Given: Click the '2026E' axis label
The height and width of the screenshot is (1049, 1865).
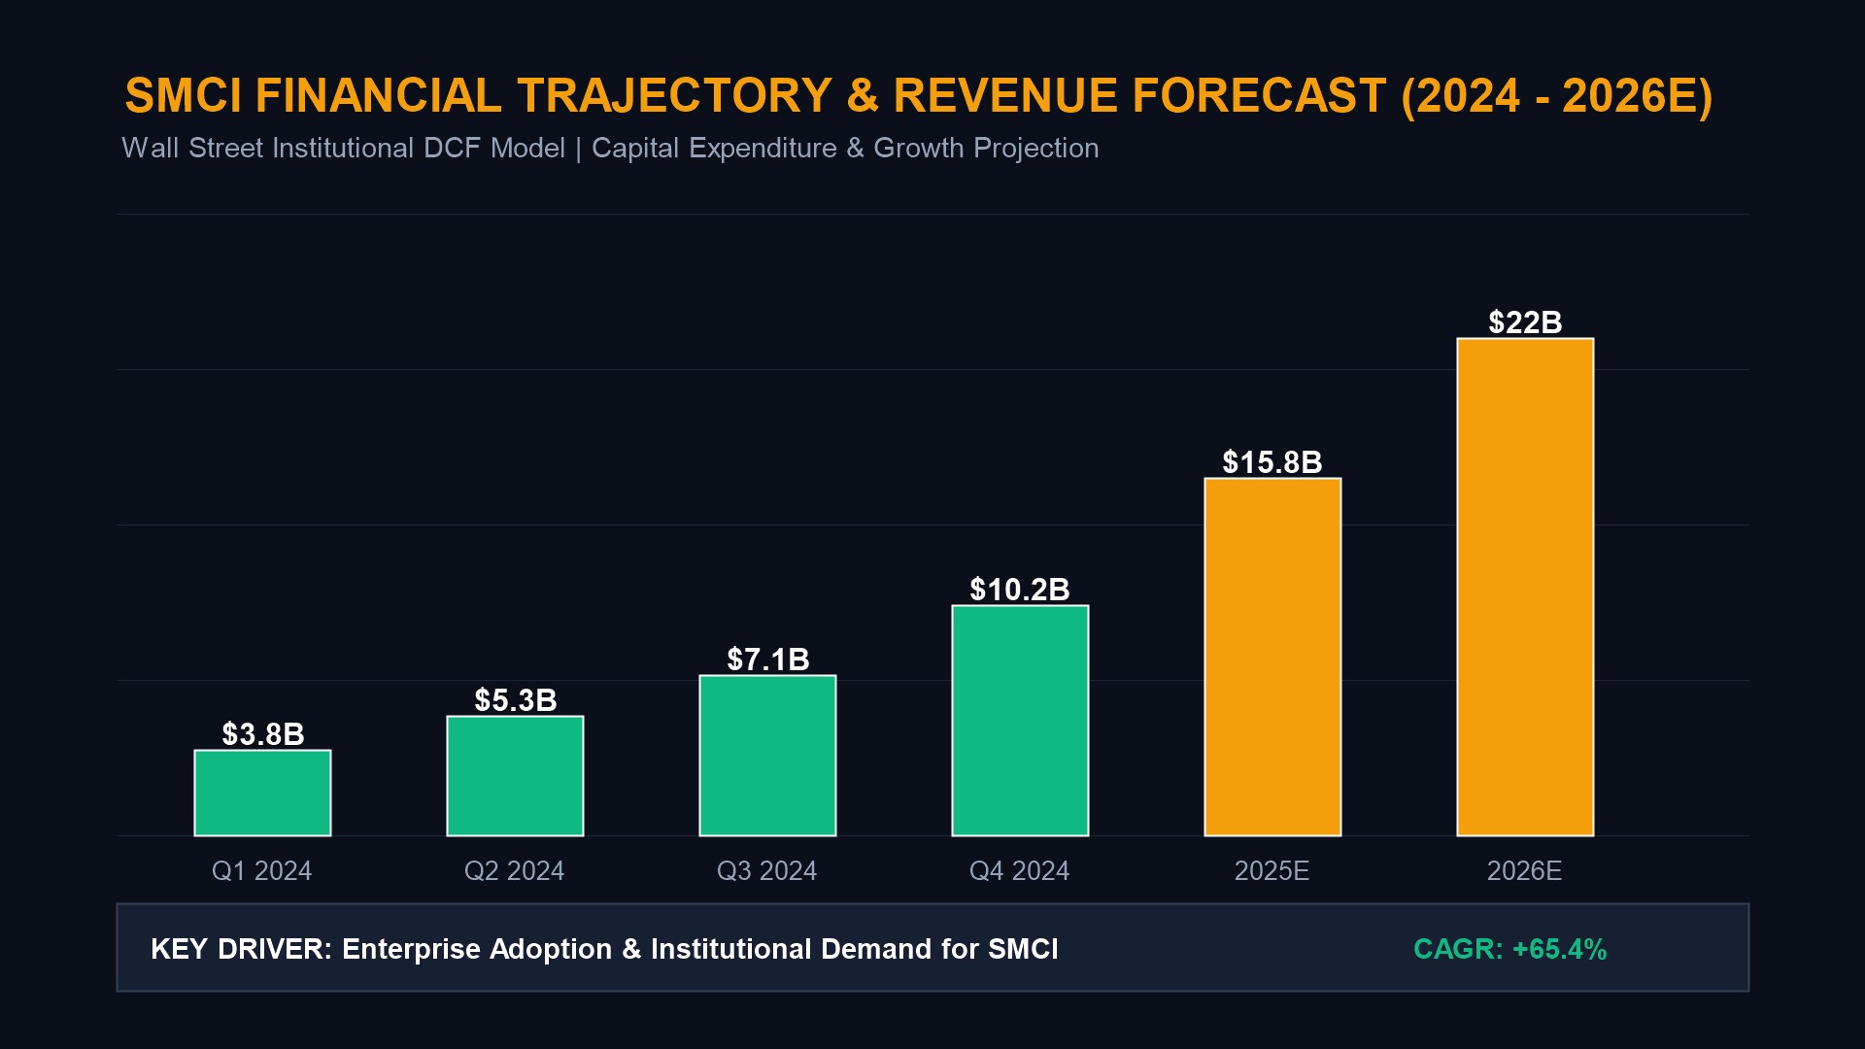Looking at the screenshot, I should coord(1525,870).
